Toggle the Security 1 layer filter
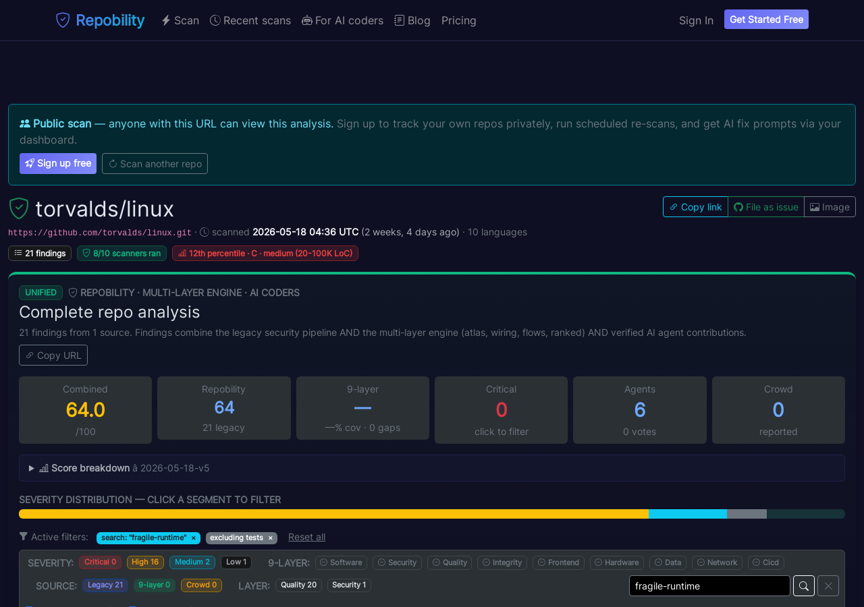This screenshot has height=607, width=864. (349, 585)
